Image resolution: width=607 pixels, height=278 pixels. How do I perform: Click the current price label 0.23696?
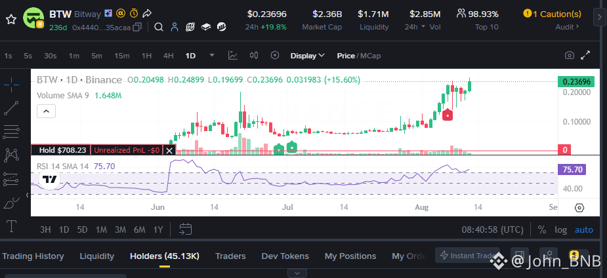coord(576,81)
